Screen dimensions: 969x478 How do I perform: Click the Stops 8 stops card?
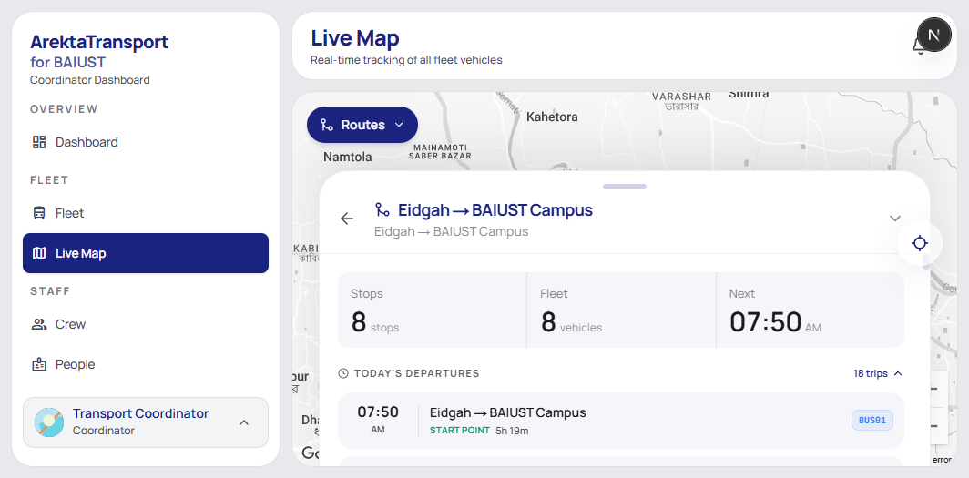[432, 310]
